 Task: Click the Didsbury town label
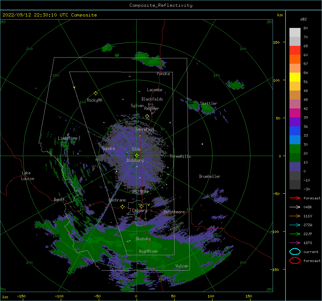(x=135, y=160)
